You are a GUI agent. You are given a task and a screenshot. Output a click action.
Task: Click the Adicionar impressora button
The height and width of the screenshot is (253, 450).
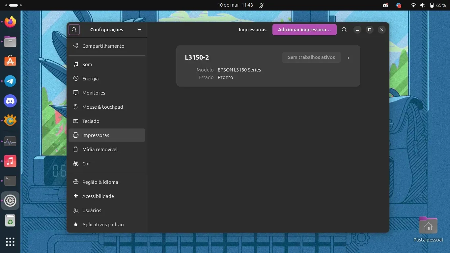tap(304, 30)
